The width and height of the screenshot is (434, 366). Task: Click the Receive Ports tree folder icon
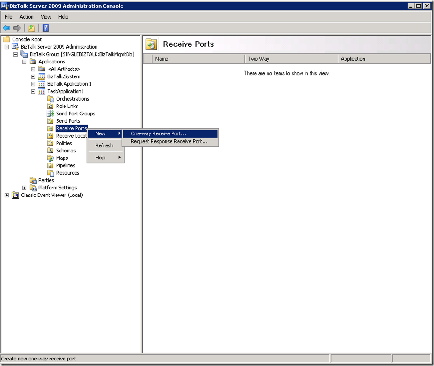pyautogui.click(x=51, y=128)
